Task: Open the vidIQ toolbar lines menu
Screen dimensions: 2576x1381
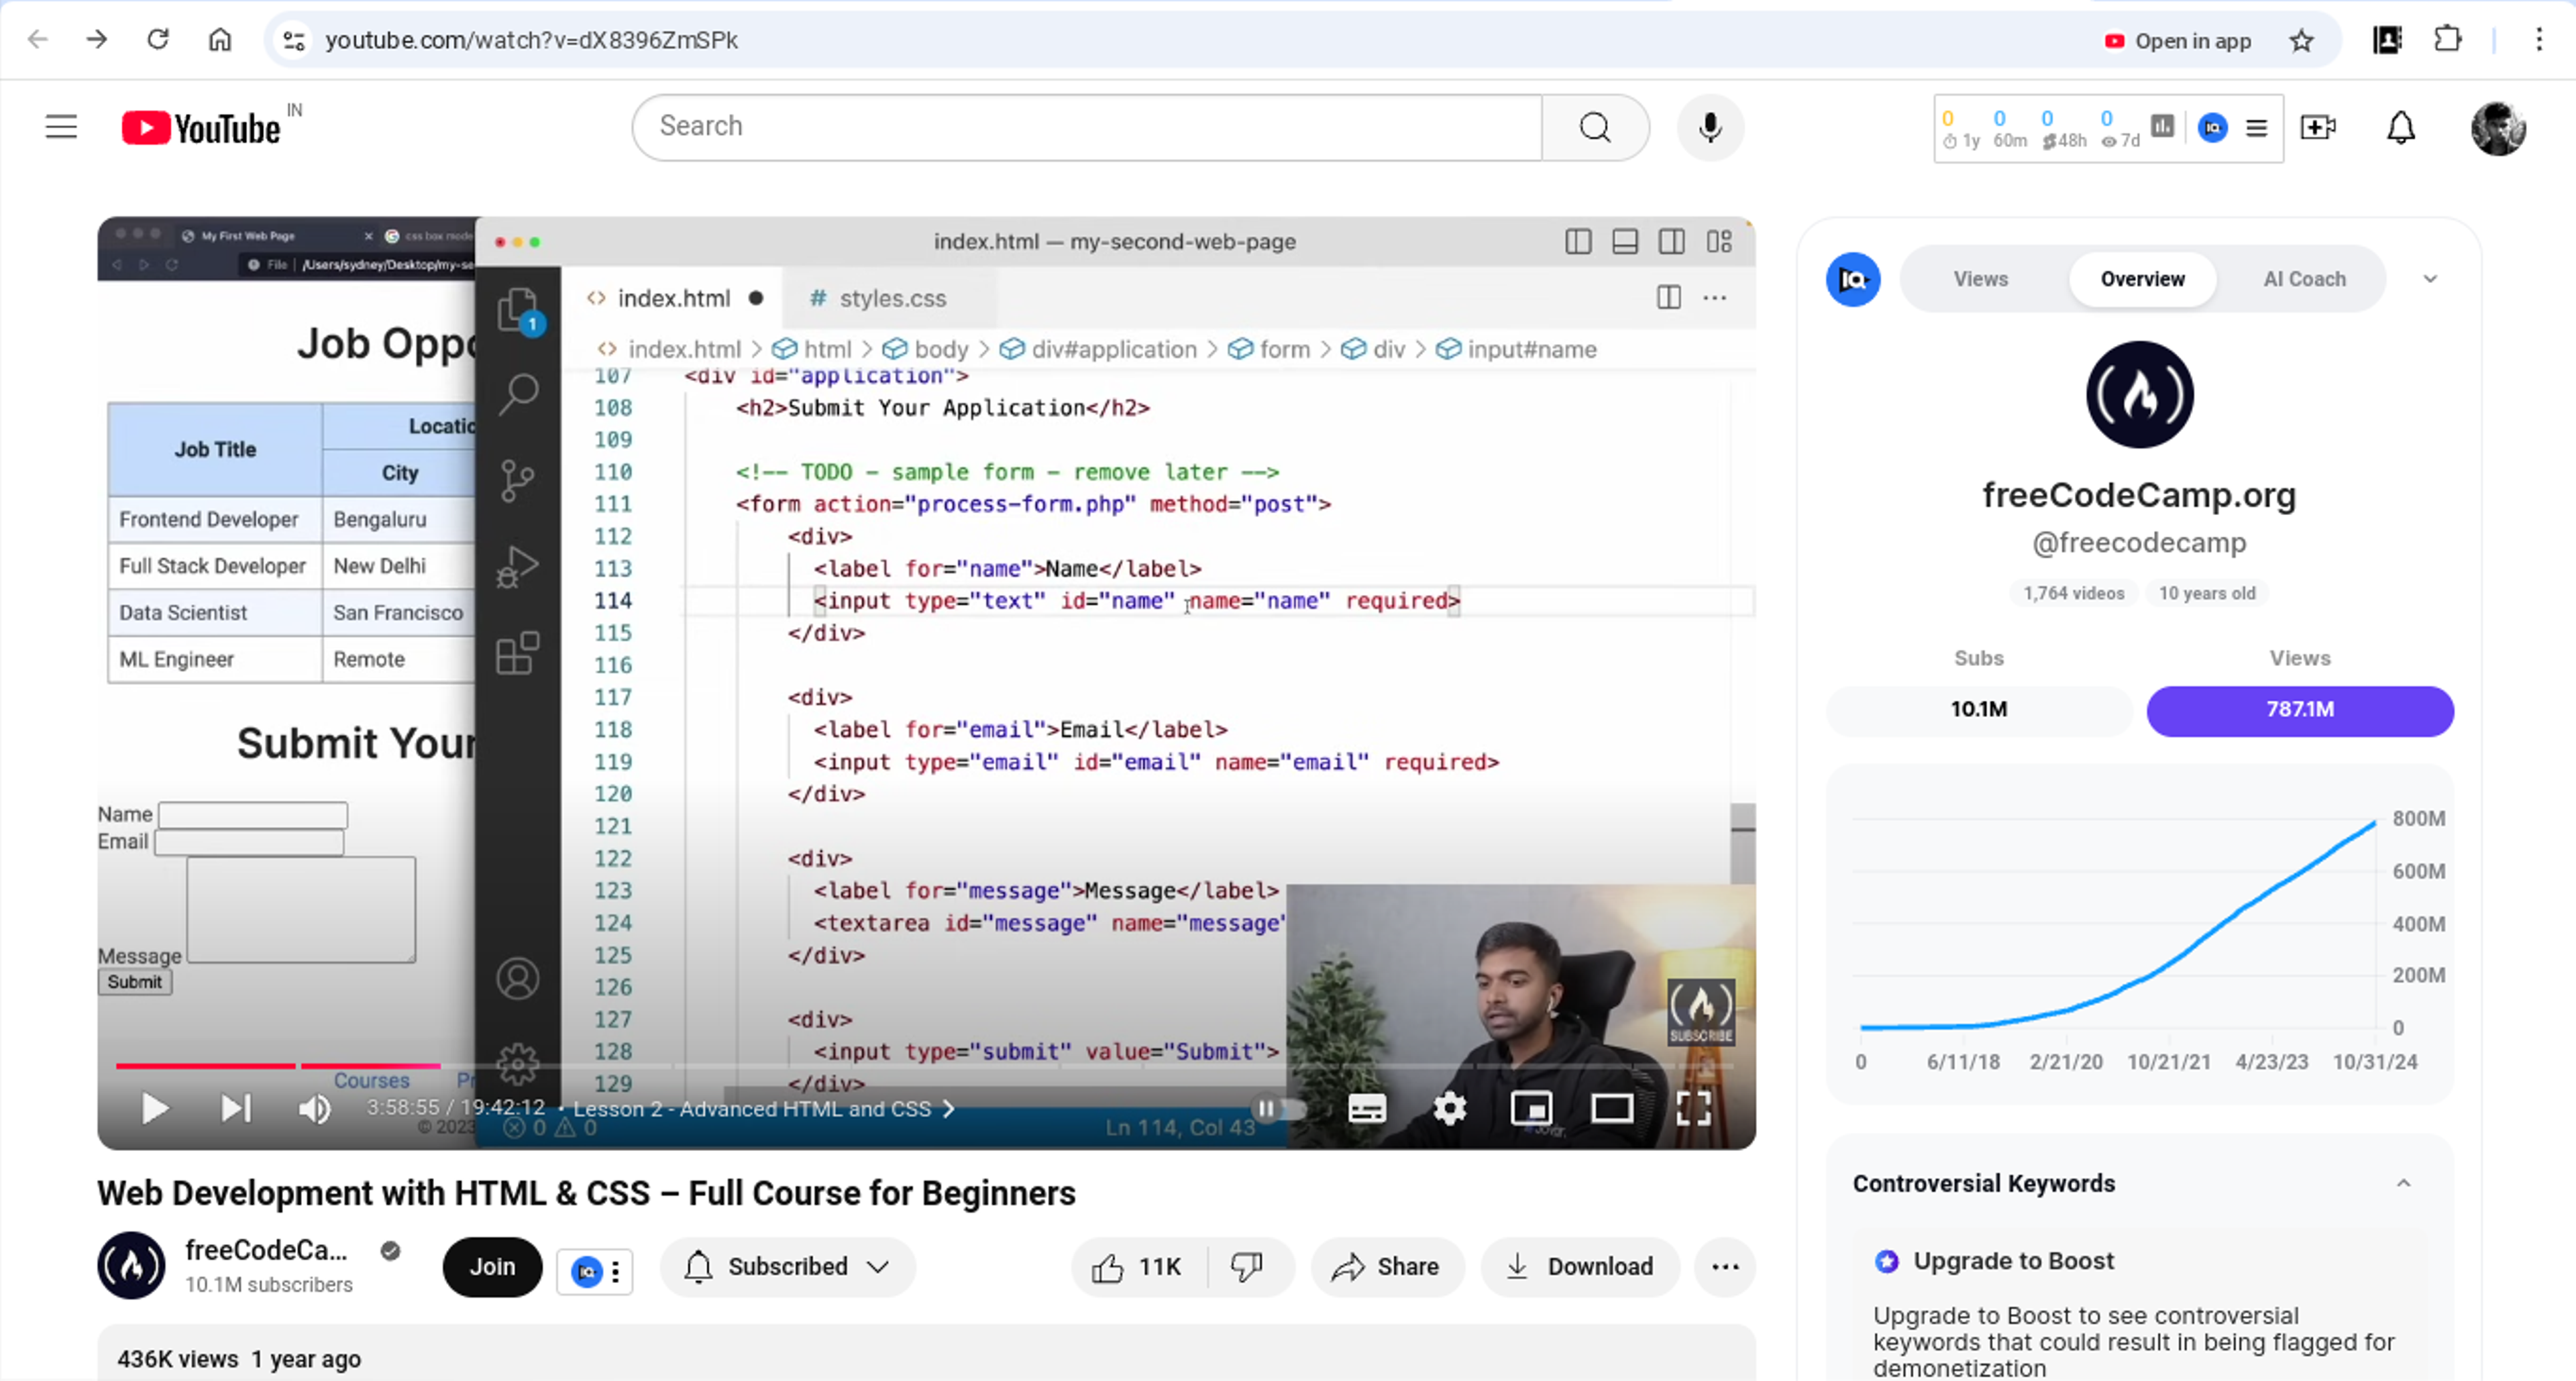Action: click(2256, 128)
